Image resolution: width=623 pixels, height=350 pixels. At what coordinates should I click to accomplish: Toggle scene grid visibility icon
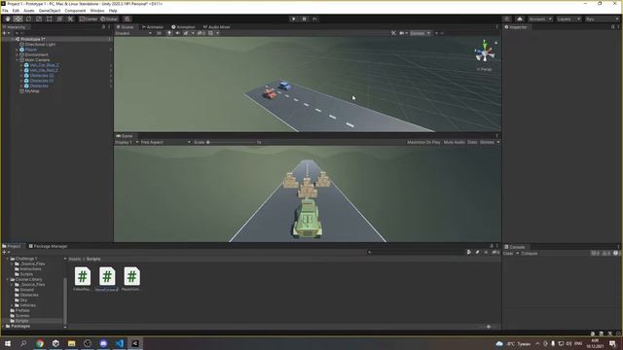point(210,33)
